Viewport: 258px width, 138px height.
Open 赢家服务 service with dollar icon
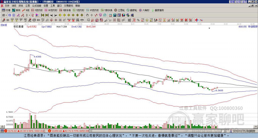[158, 10]
